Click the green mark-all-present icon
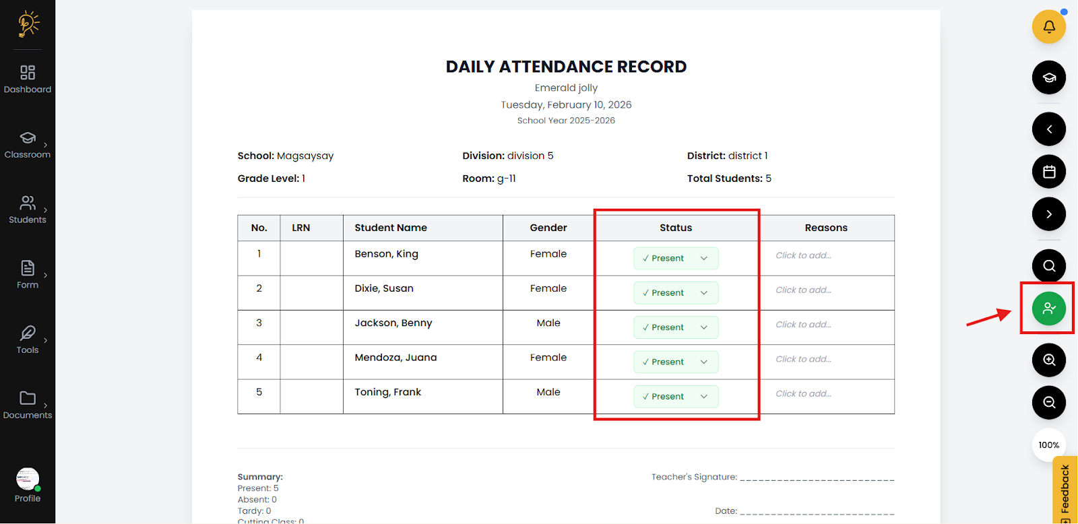Image resolution: width=1078 pixels, height=524 pixels. point(1049,308)
